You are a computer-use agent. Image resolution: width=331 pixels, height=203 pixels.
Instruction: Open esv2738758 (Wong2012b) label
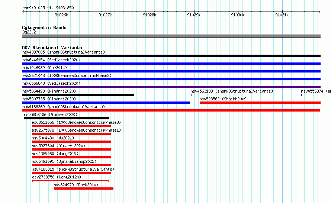[57, 177]
